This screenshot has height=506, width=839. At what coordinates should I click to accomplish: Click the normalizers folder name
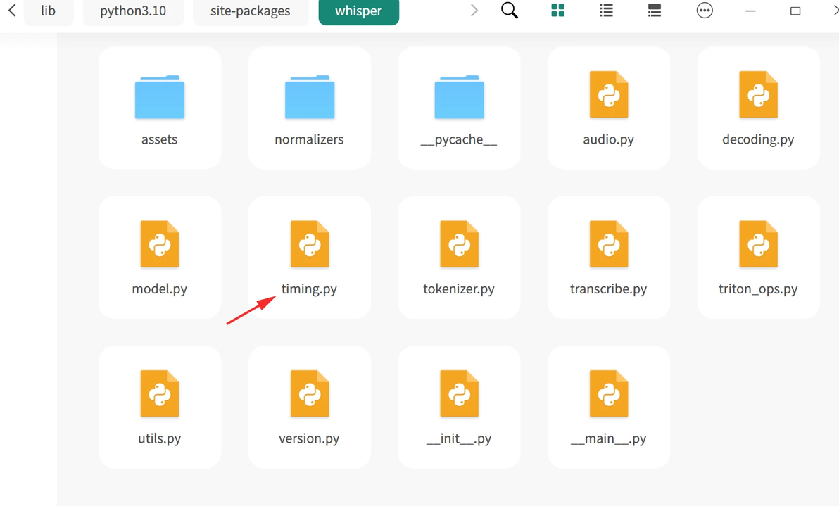click(x=309, y=139)
